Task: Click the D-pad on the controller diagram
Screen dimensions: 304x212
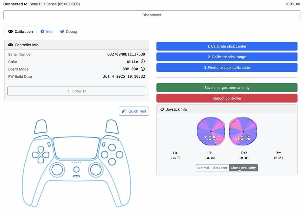Action: click(41, 155)
